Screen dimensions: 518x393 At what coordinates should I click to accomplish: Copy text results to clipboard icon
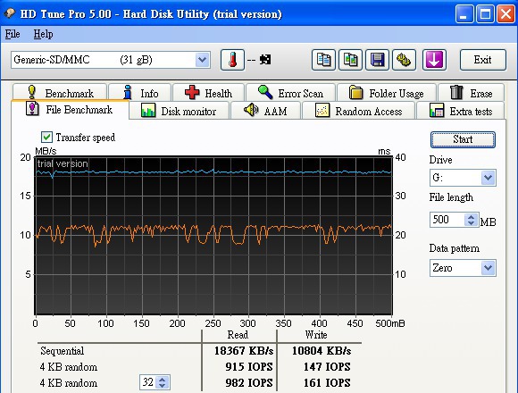click(323, 60)
